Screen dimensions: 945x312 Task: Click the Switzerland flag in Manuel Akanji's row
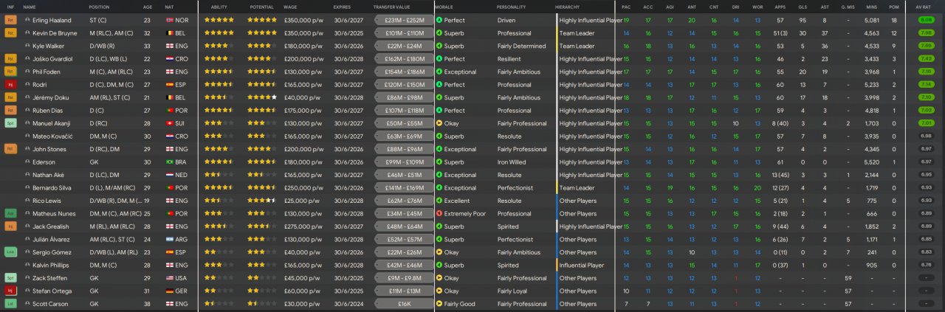[x=168, y=124]
